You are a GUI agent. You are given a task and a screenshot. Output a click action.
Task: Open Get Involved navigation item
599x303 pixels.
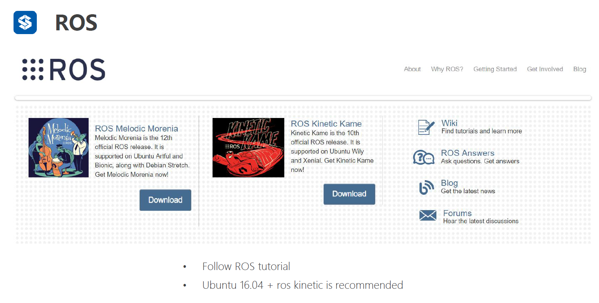pos(545,69)
